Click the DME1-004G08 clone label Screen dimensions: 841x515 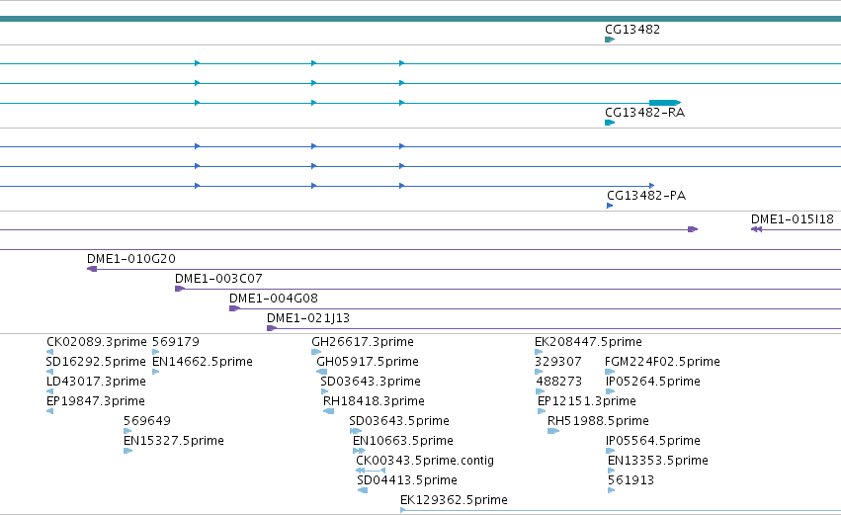(274, 299)
